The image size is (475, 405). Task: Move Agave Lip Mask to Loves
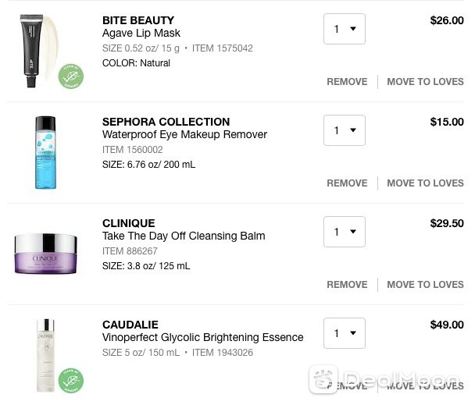(425, 82)
